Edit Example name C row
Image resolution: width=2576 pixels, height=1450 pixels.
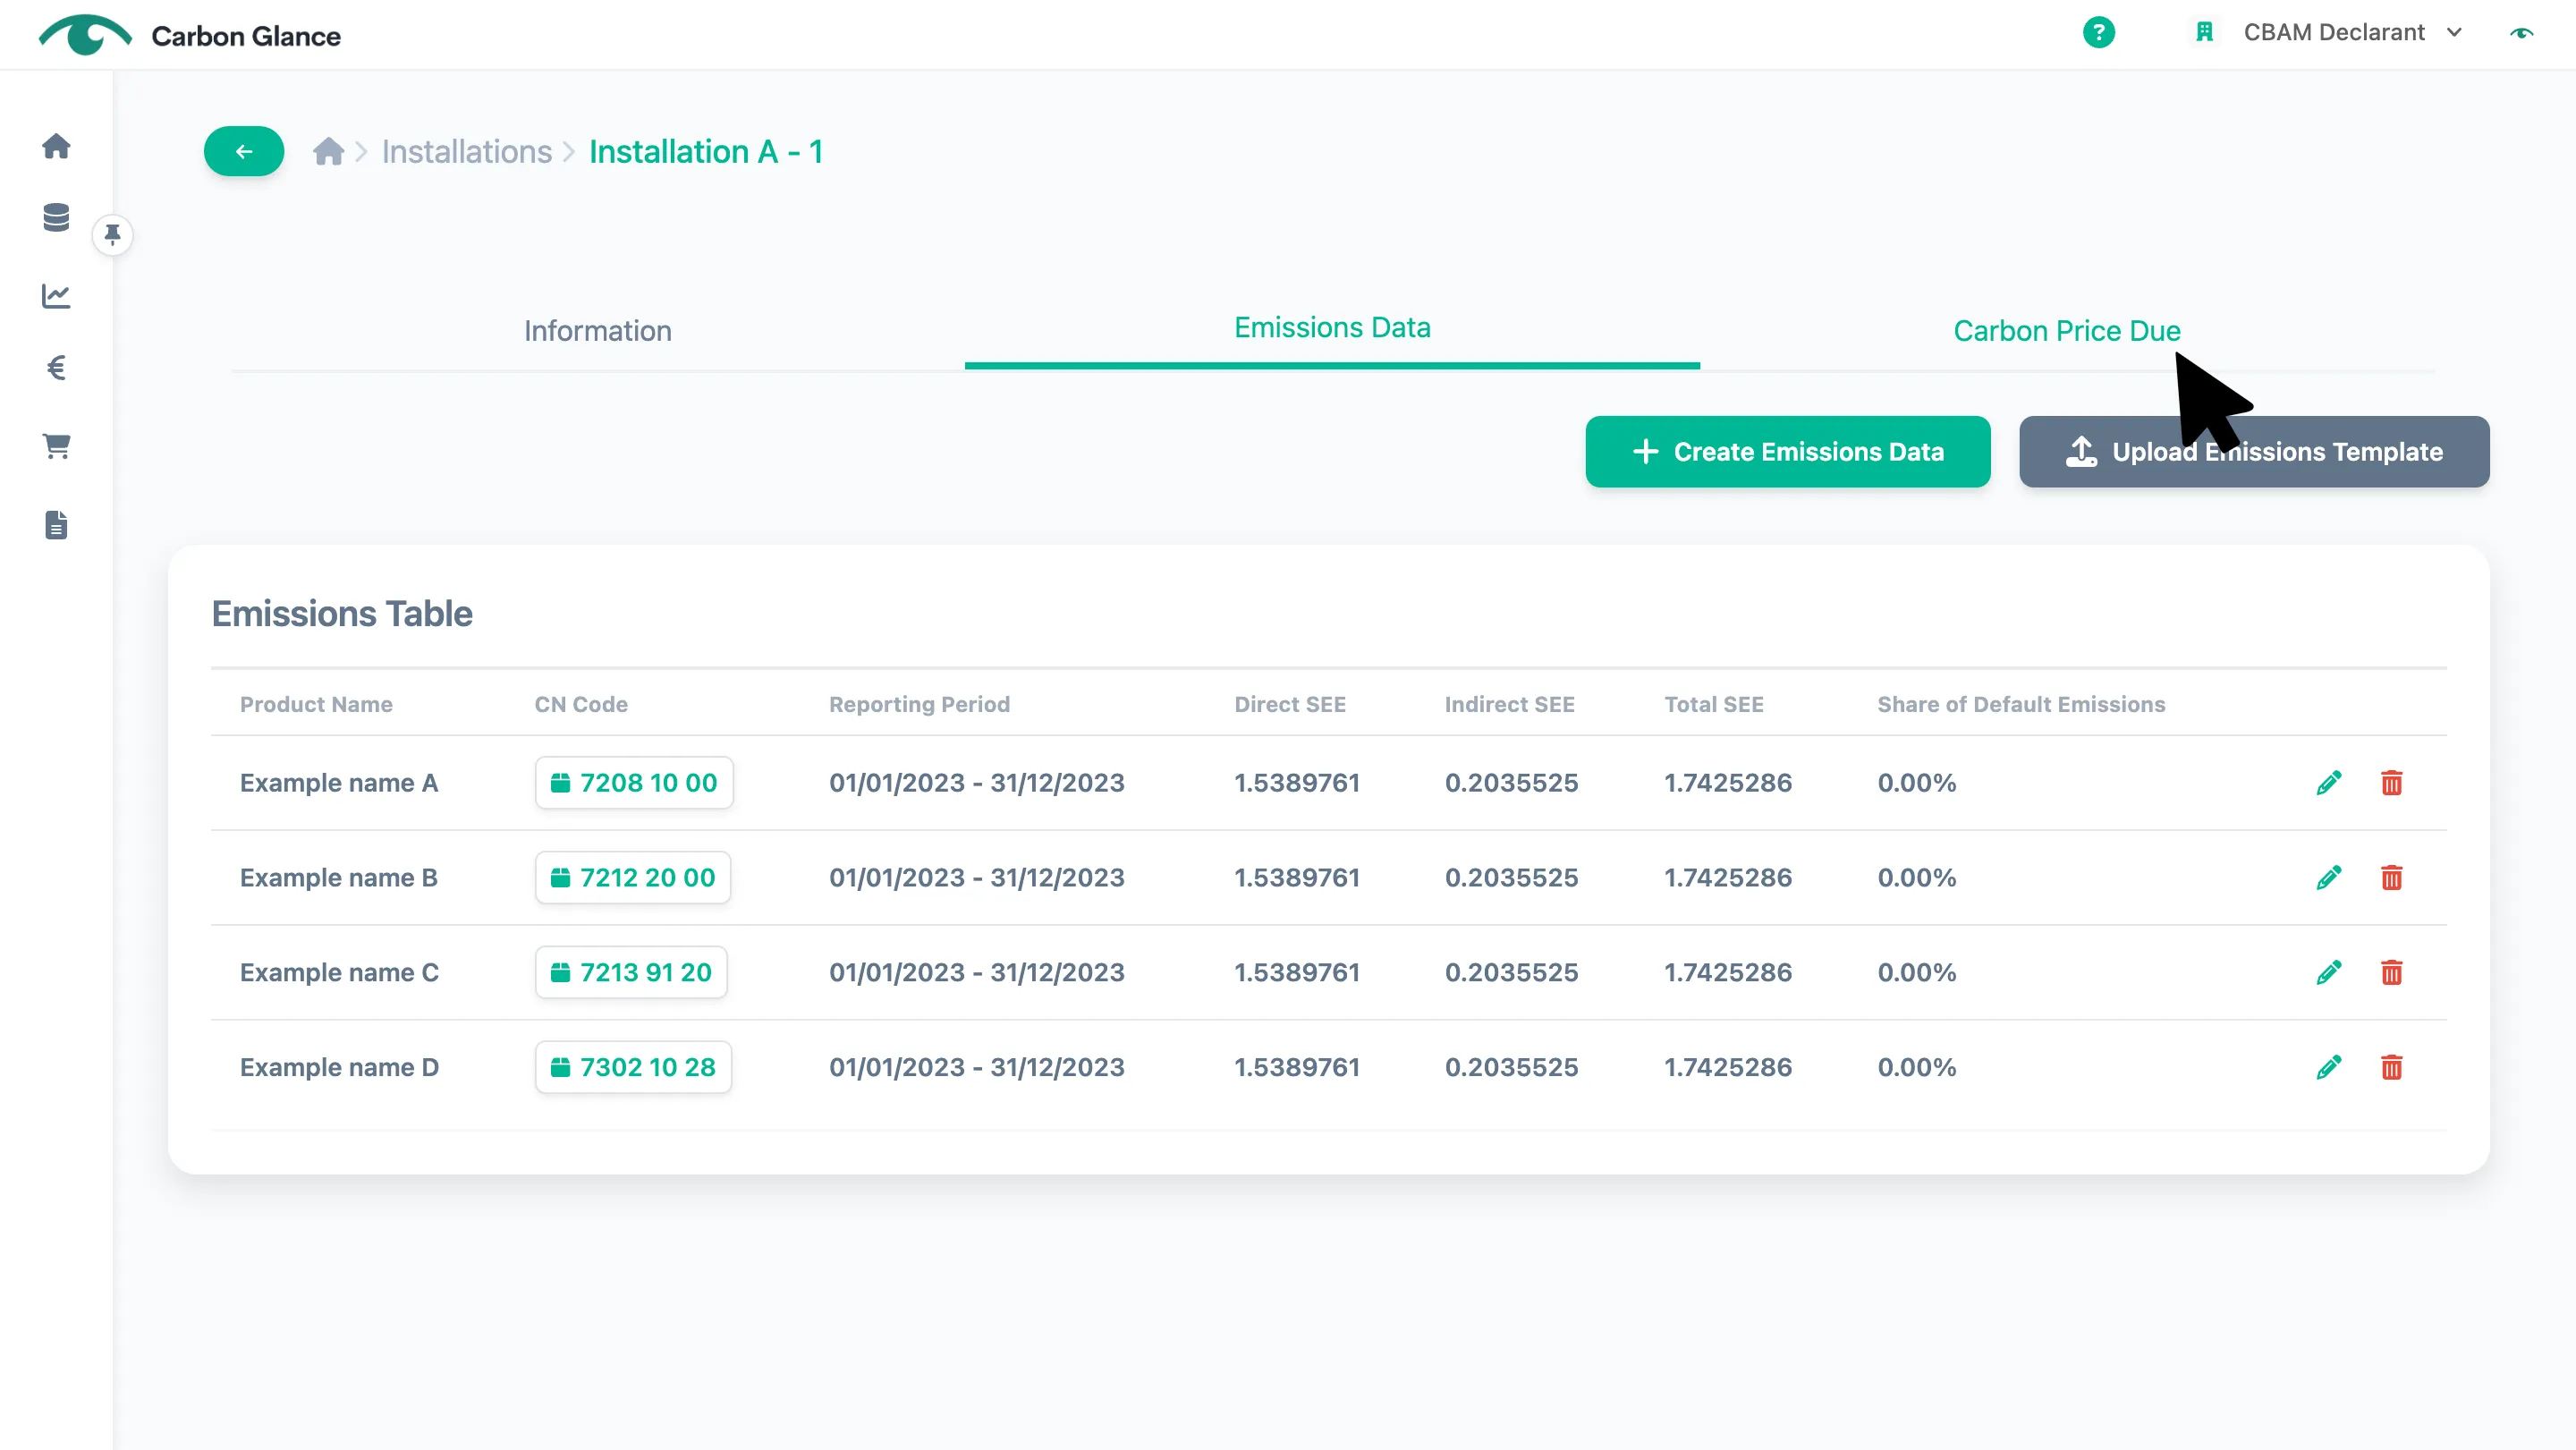pos(2329,973)
